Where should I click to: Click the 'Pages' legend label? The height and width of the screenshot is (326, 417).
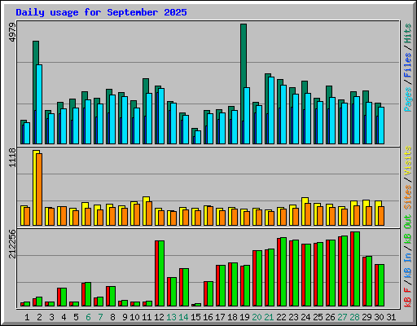(408, 99)
